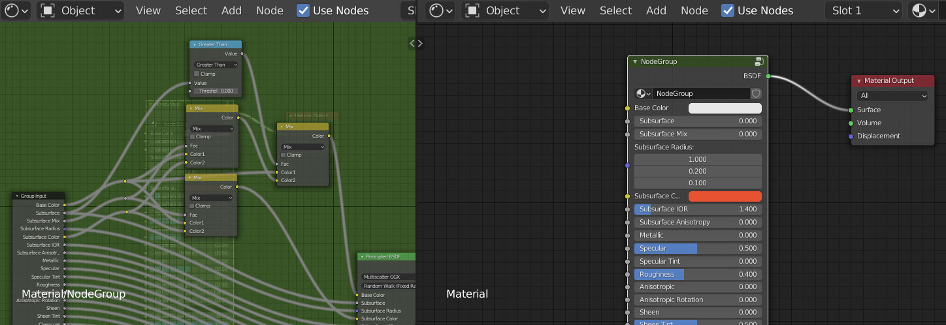946x325 pixels.
Task: Enable Clamp on top Mix node
Action: click(x=193, y=136)
